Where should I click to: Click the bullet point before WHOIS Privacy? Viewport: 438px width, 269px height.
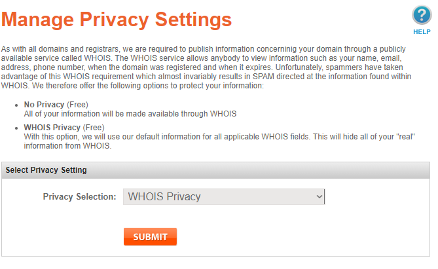(x=16, y=127)
